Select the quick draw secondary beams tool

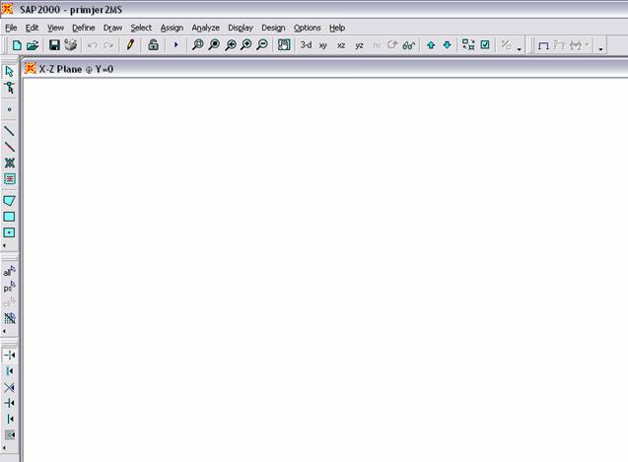[x=9, y=179]
